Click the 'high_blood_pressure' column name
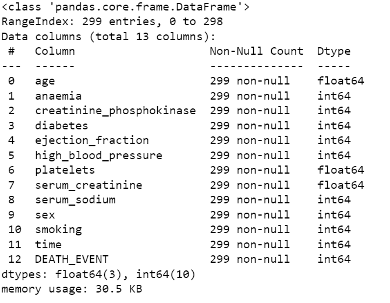This screenshot has height=303, width=390. pos(98,155)
